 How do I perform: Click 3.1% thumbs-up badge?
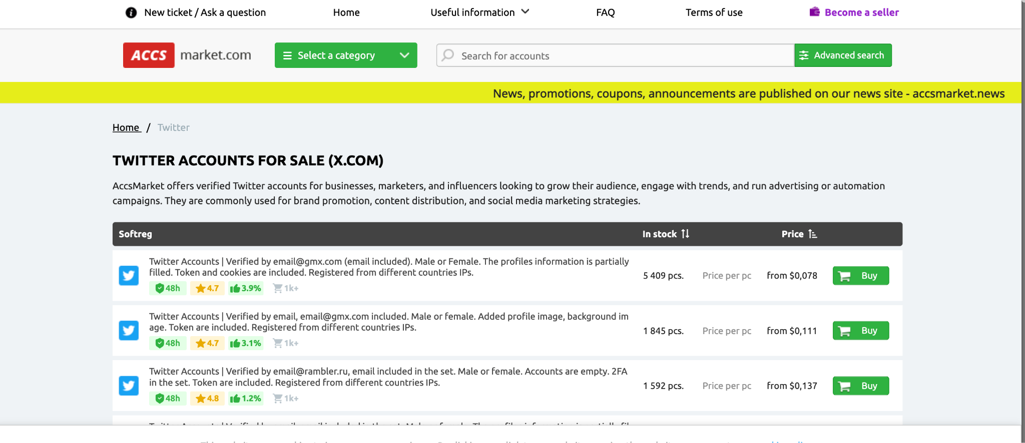click(x=246, y=343)
